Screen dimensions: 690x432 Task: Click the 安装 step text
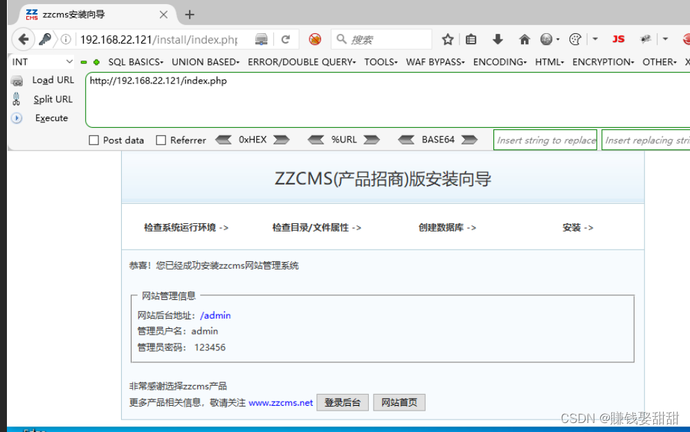pos(572,227)
